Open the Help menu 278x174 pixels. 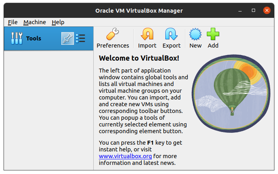pyautogui.click(x=58, y=22)
